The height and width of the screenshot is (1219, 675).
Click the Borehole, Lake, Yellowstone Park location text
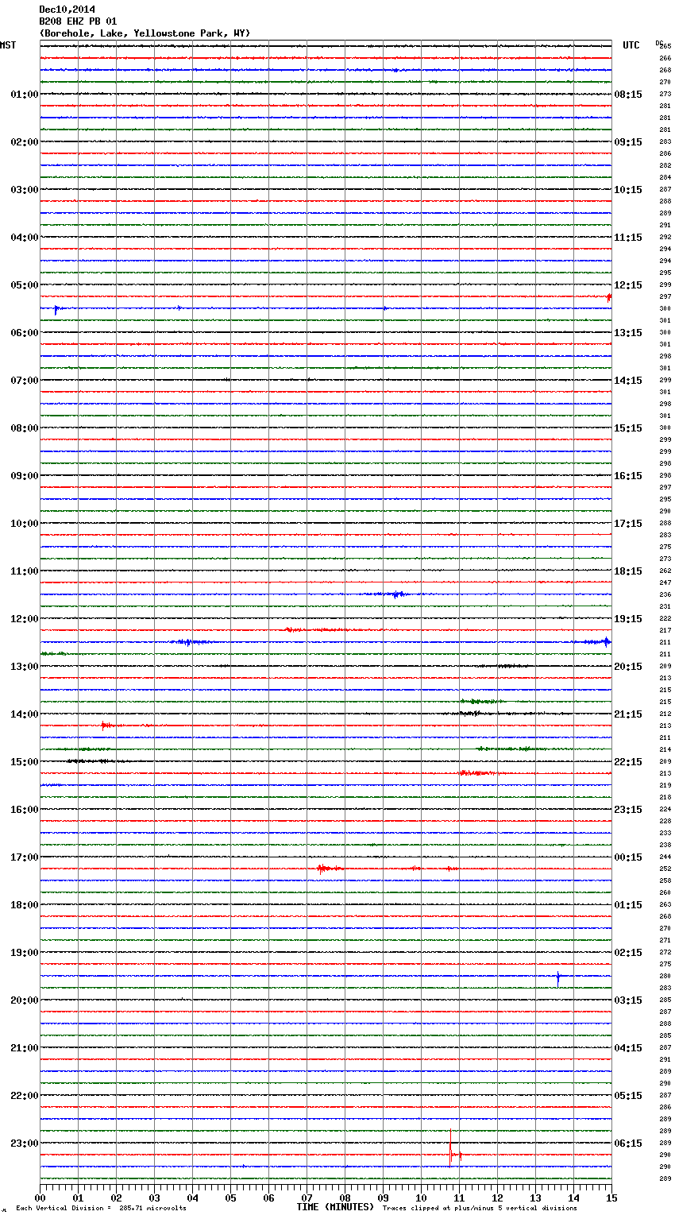145,33
